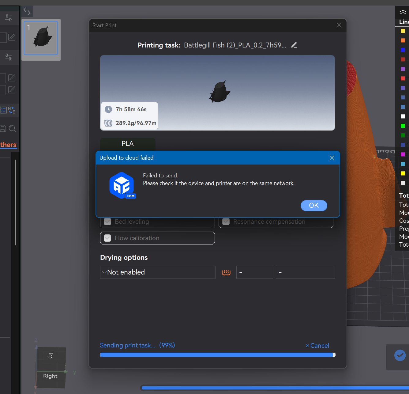This screenshot has width=409, height=394.
Task: Toggle the Flow calibration checkbox
Action: tap(107, 238)
